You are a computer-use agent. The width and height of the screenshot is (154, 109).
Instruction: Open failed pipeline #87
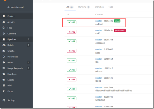(x=72, y=79)
